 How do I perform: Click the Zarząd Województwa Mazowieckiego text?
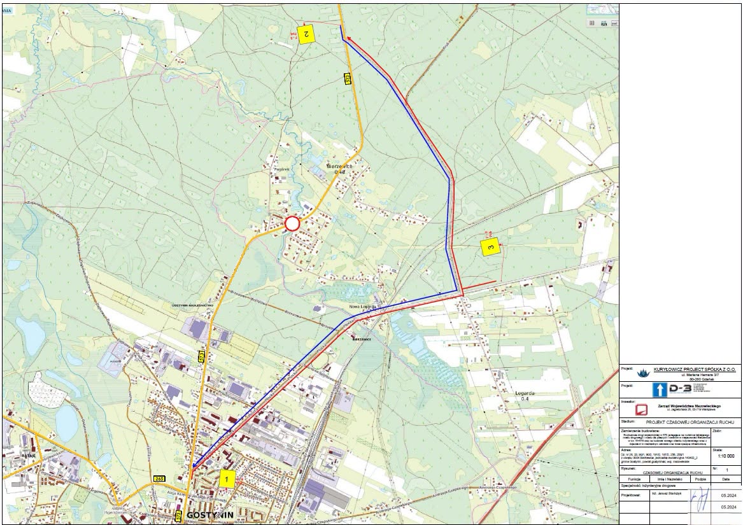690,406
